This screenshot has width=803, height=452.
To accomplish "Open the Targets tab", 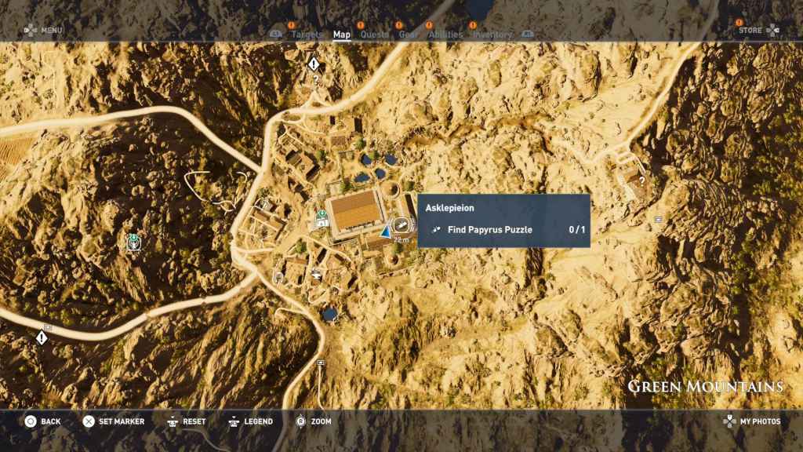I will (307, 35).
